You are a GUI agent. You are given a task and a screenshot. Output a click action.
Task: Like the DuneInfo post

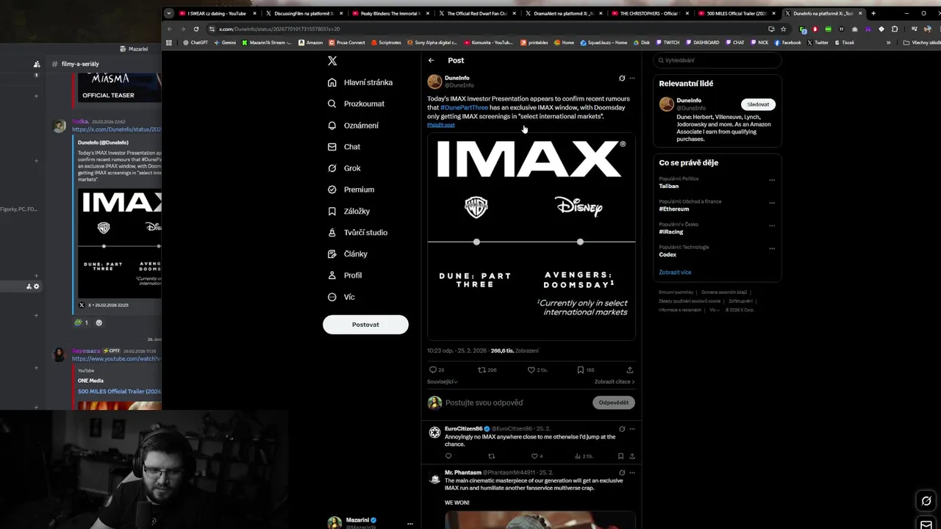[x=537, y=370]
